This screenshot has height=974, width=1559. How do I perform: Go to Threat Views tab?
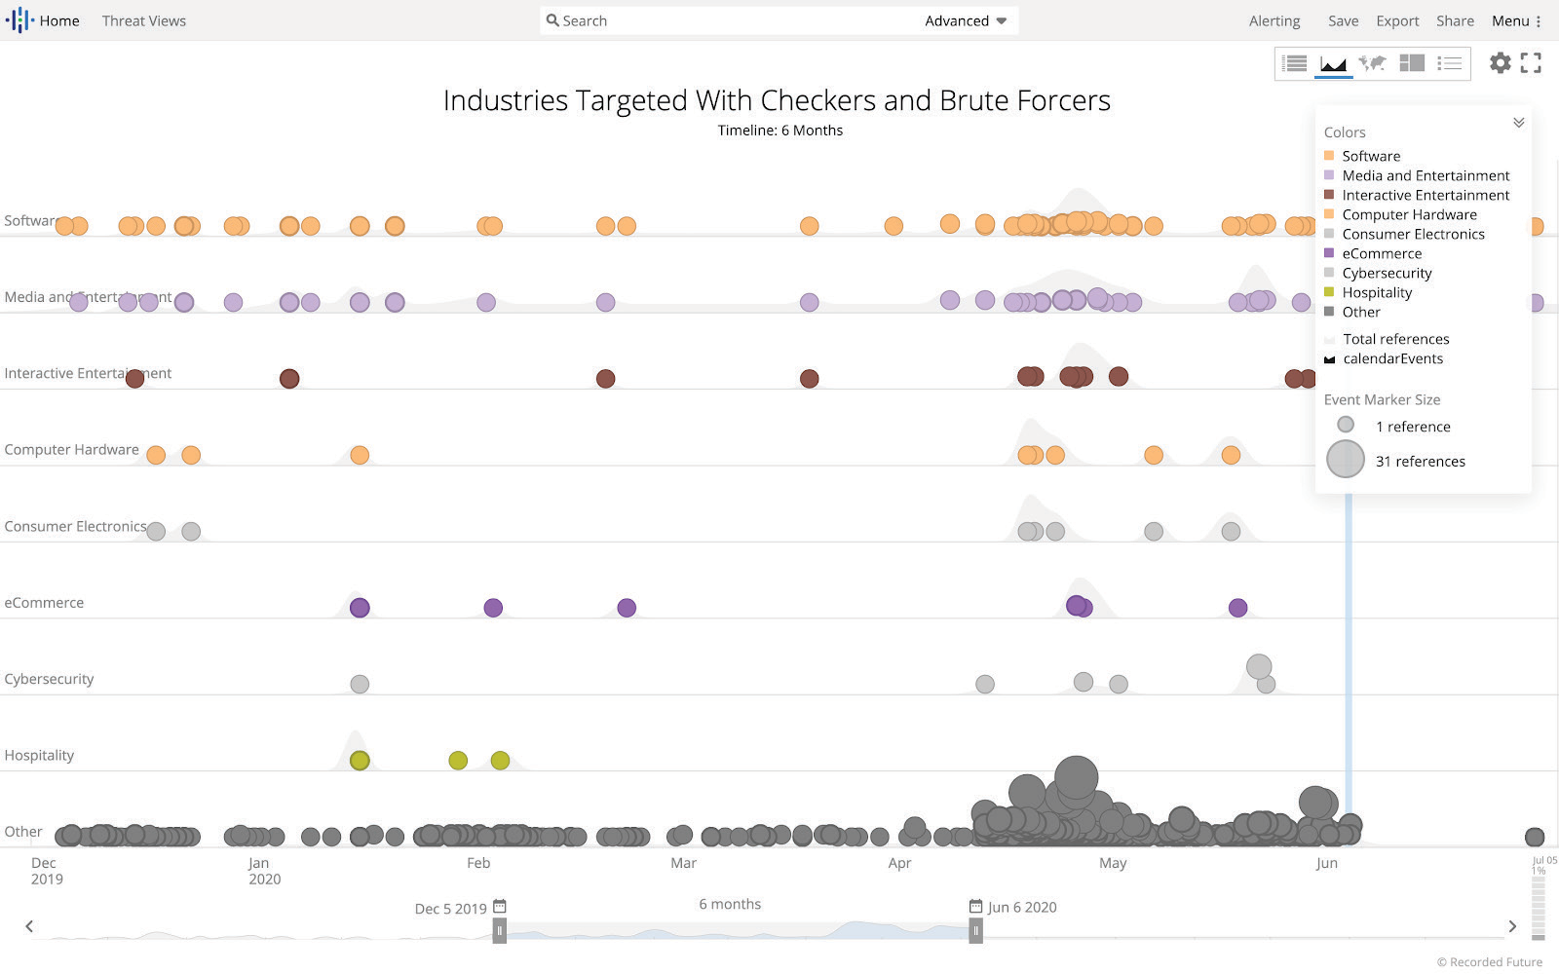point(144,20)
